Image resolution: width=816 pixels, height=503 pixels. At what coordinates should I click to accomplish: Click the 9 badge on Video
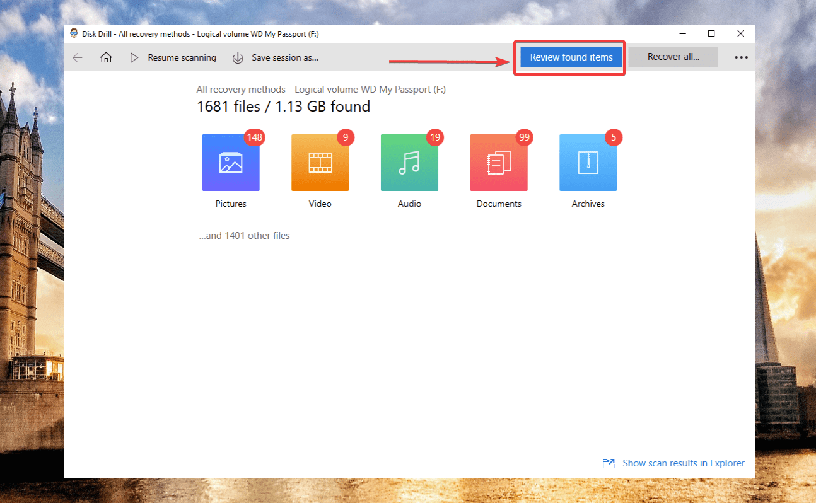(346, 137)
